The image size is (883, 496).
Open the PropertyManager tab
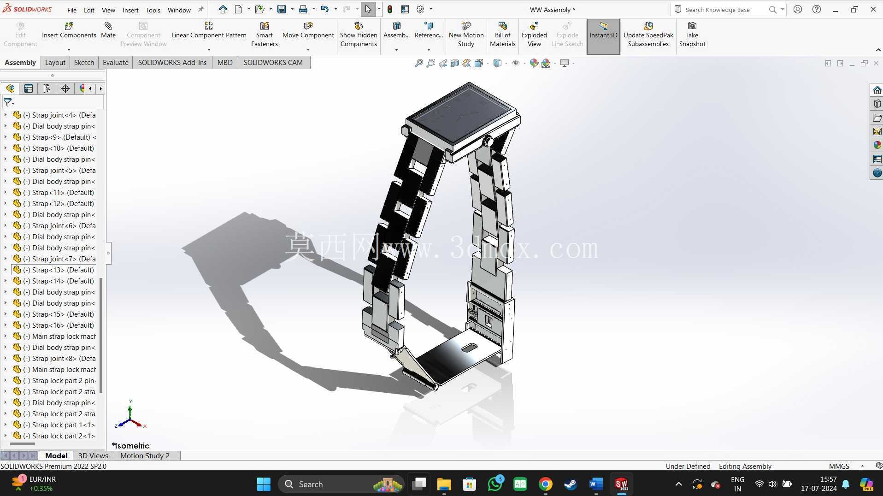(x=29, y=89)
